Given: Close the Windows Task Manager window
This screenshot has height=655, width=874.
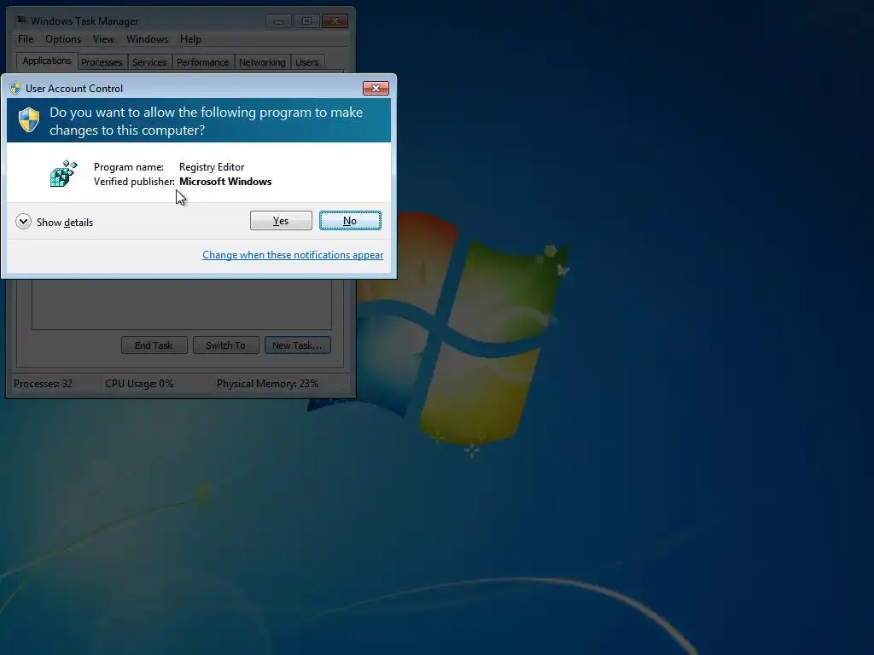Looking at the screenshot, I should [x=335, y=21].
